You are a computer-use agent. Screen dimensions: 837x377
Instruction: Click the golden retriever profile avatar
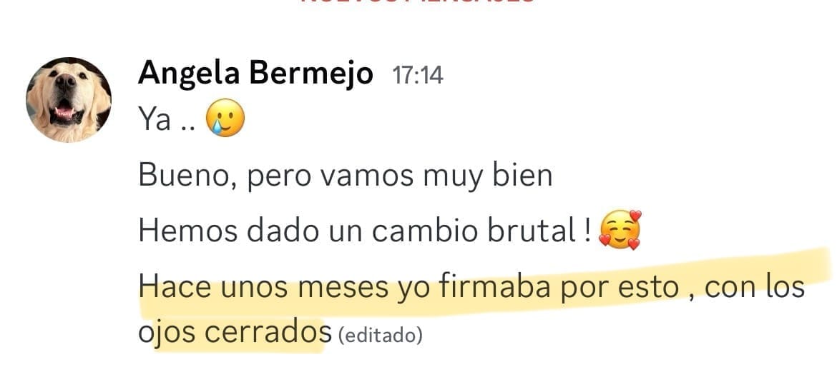68,99
